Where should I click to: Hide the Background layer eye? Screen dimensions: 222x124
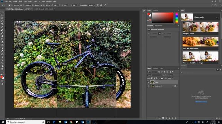[x=148, y=86]
